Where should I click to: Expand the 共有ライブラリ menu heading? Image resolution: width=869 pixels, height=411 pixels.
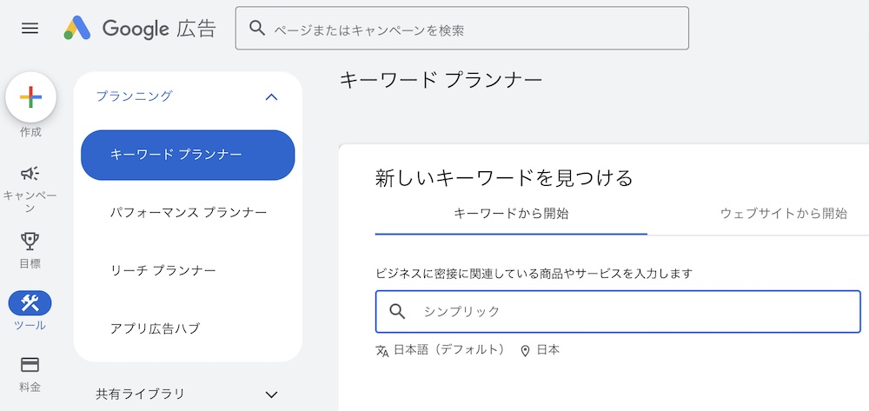pos(141,394)
